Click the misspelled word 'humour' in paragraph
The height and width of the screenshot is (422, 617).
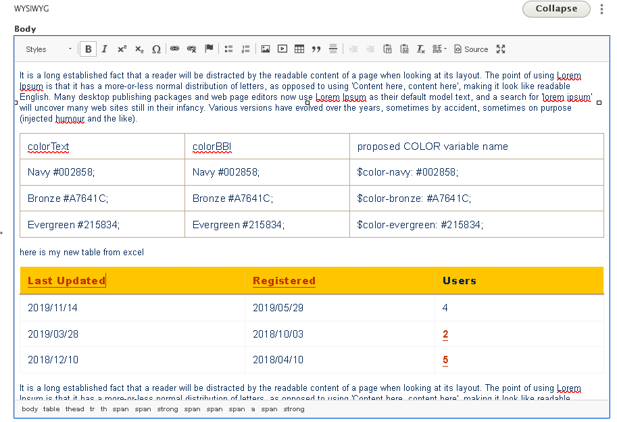(70, 118)
